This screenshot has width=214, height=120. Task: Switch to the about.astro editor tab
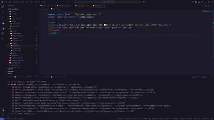[82, 6]
